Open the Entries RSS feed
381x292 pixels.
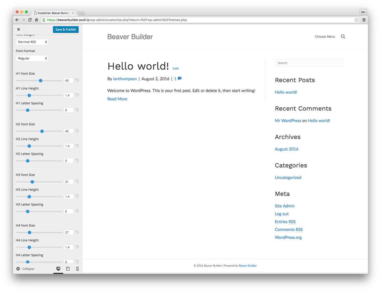pyautogui.click(x=285, y=222)
